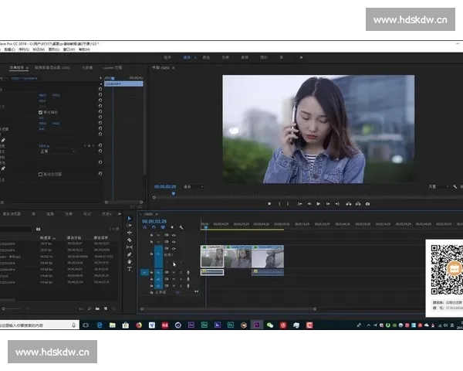The image size is (463, 371).
Task: Select the Slip tool
Action: point(130,247)
